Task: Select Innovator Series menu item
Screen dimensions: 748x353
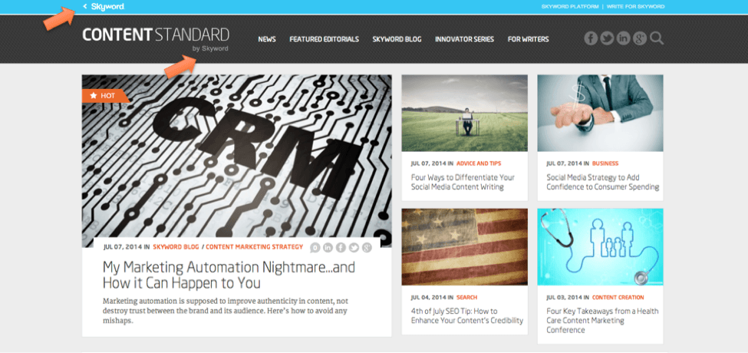Action: 464,39
